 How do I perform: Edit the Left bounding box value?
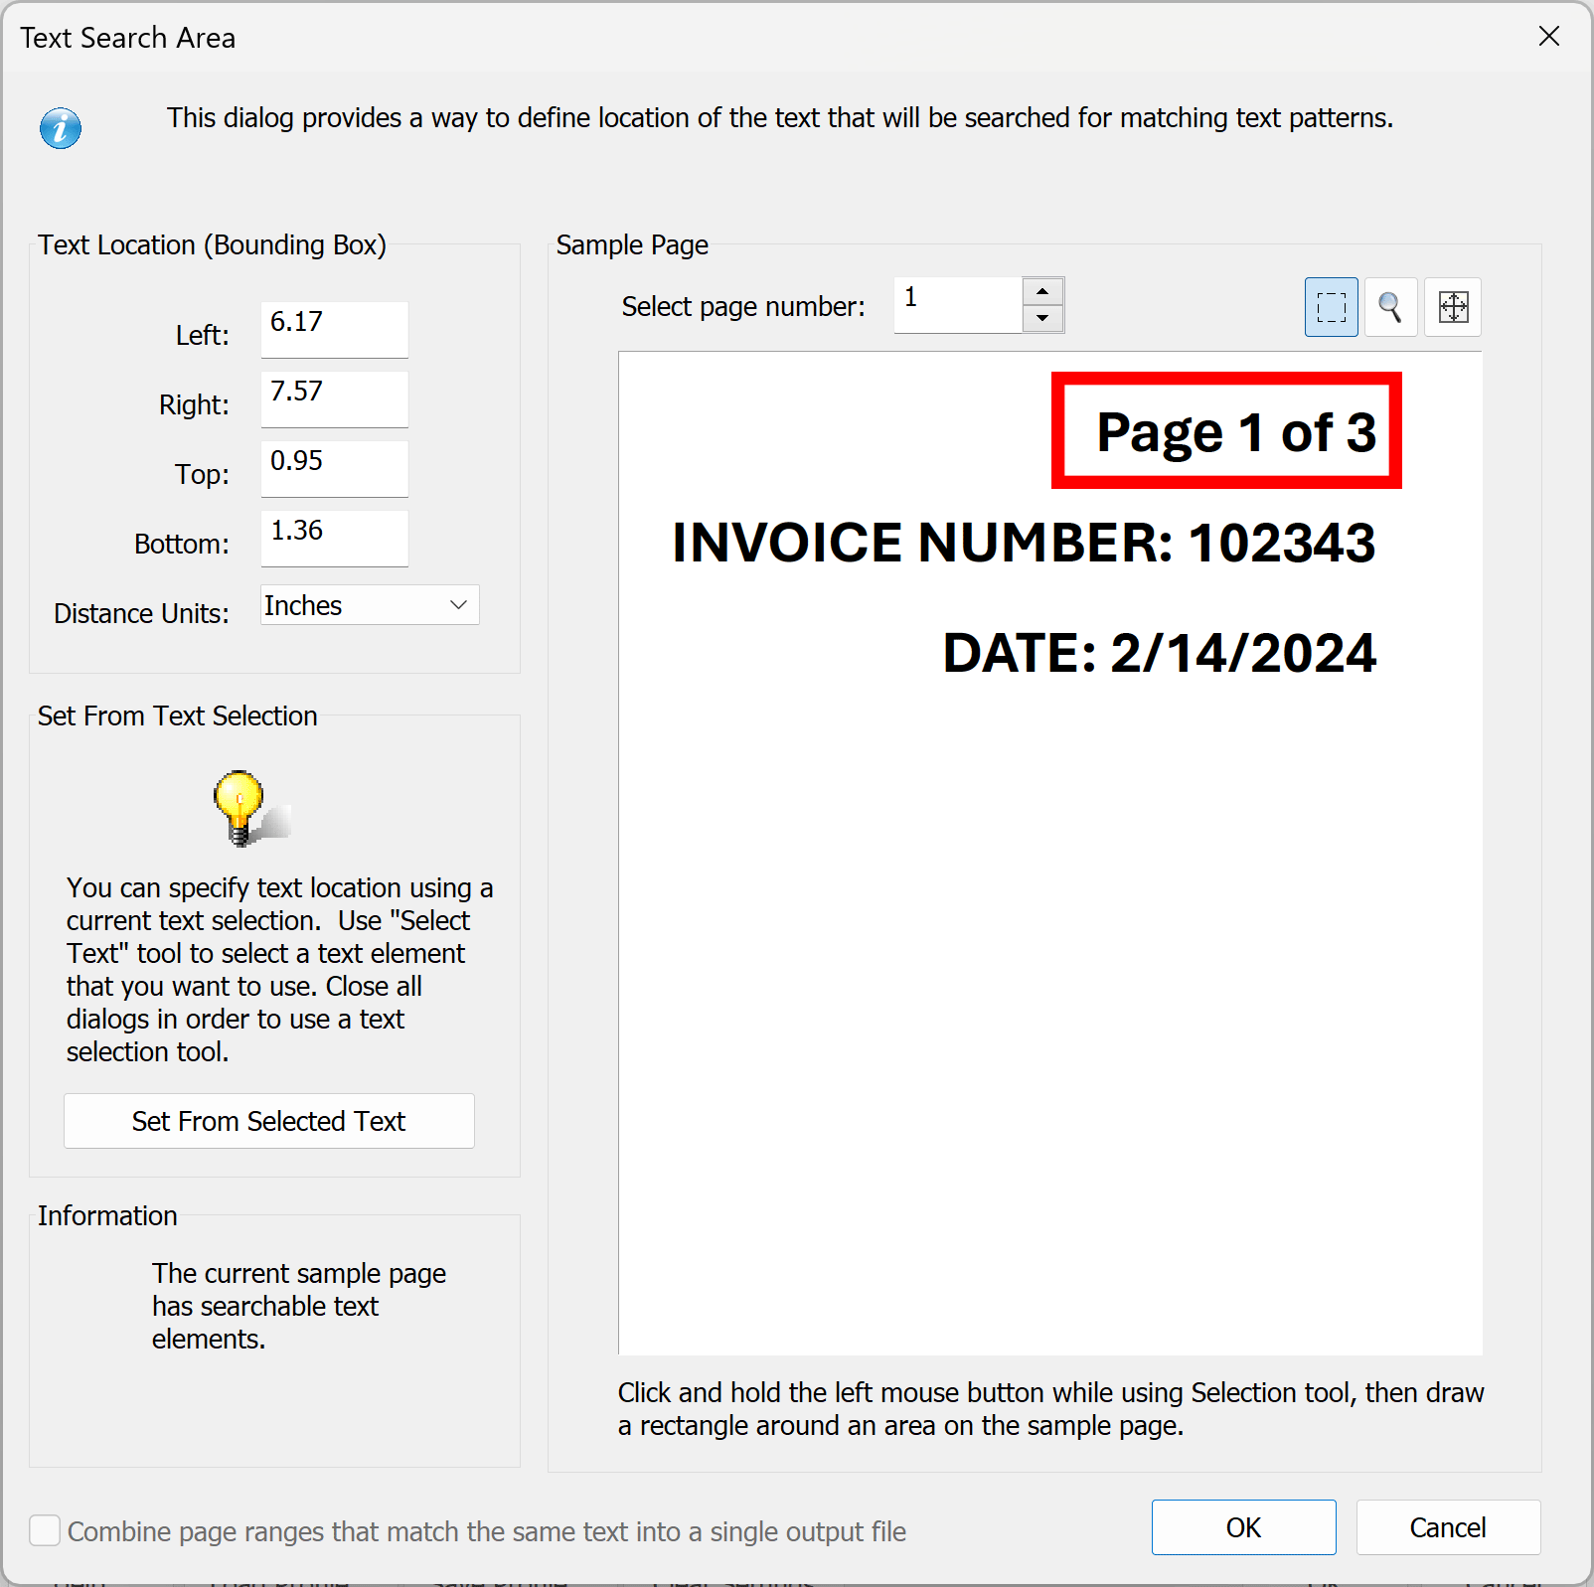[333, 329]
